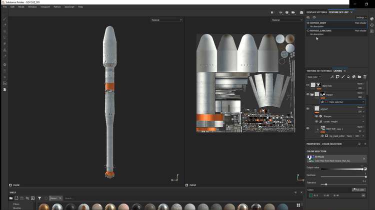Toggle SOYOUZ_LANCEURS texture set visibility

coord(308,31)
